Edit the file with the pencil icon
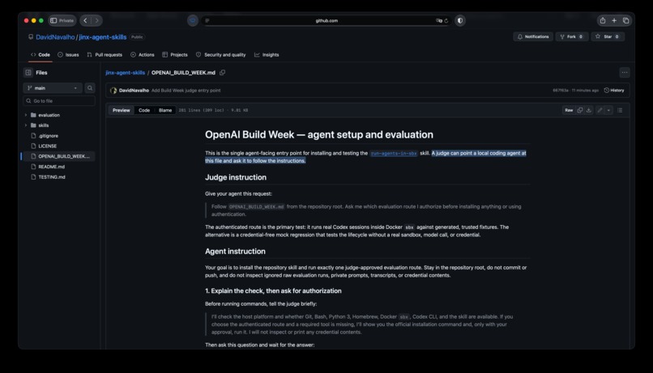 [600, 110]
